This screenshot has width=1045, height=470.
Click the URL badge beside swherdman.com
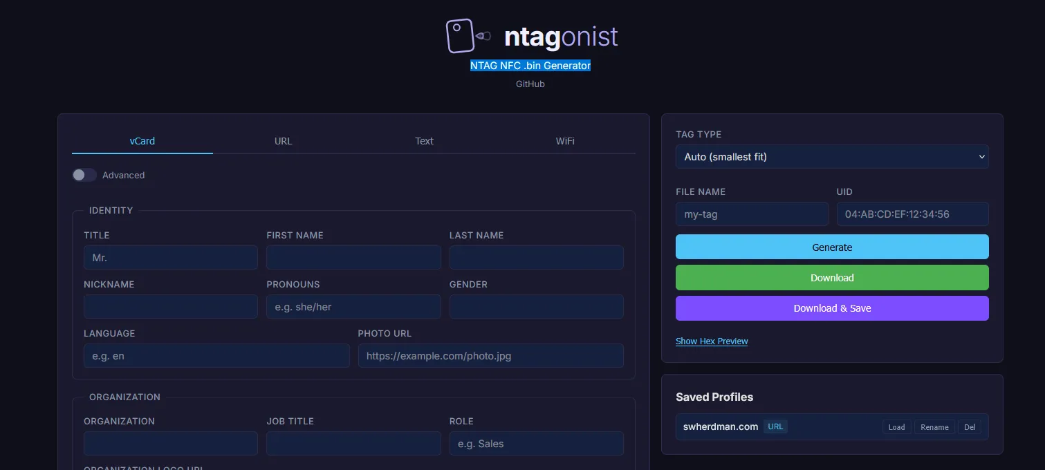(775, 426)
